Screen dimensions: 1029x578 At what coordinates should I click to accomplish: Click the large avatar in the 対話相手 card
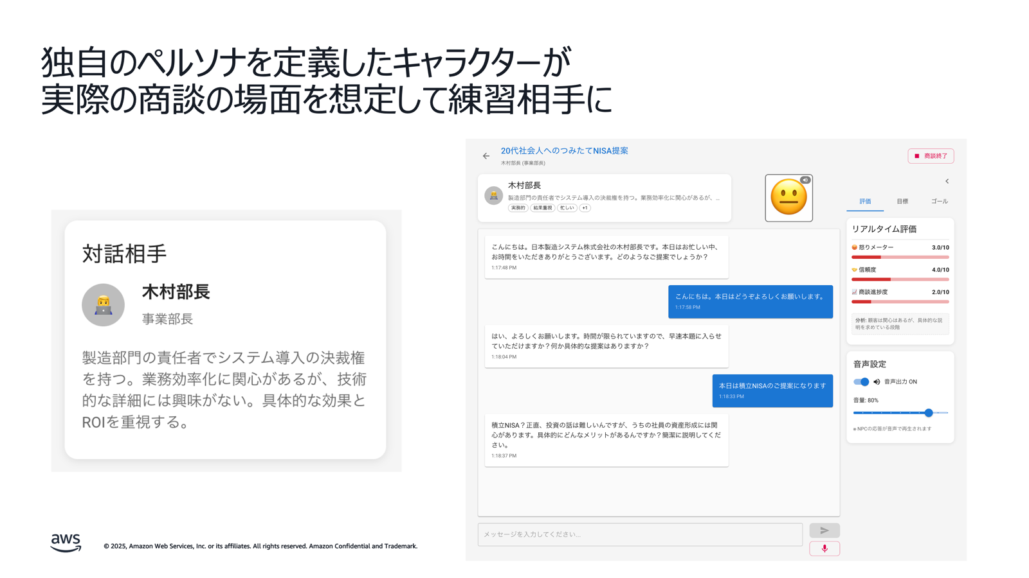103,305
